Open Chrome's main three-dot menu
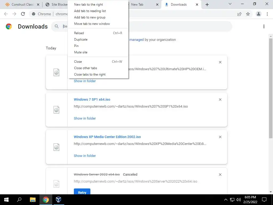Viewport: 273px width, 205px height. pyautogui.click(x=267, y=14)
